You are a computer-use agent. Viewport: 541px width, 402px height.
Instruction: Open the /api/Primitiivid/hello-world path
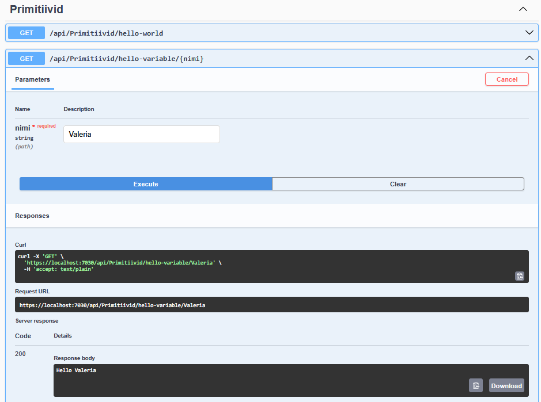tap(106, 33)
